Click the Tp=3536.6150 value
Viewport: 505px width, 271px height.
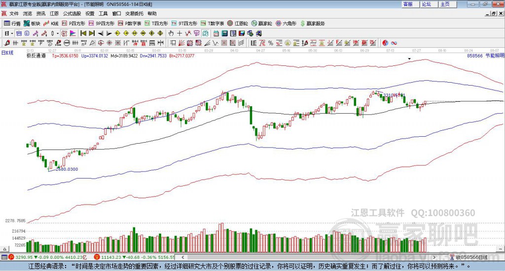pos(65,56)
